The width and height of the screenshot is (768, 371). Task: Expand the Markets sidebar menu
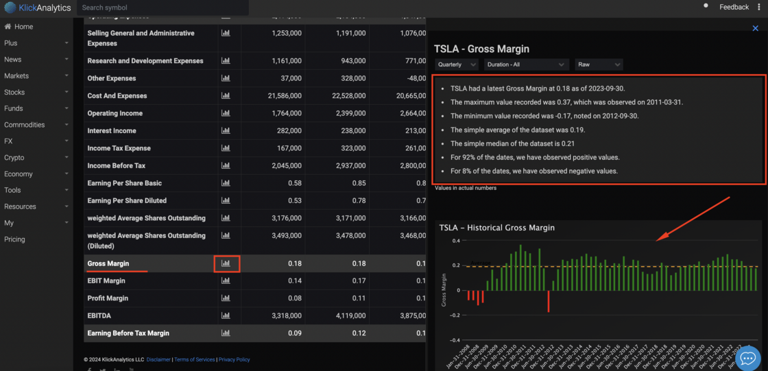pyautogui.click(x=36, y=76)
